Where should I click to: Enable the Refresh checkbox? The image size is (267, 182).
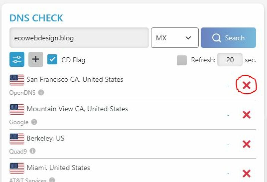pos(182,60)
